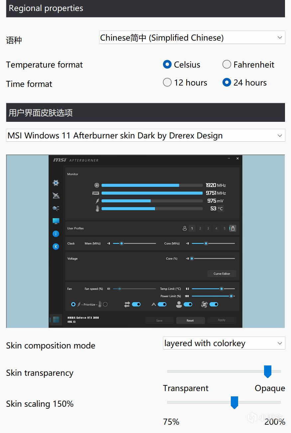Select user profile 4
Image resolution: width=291 pixels, height=433 pixels.
coord(216,228)
